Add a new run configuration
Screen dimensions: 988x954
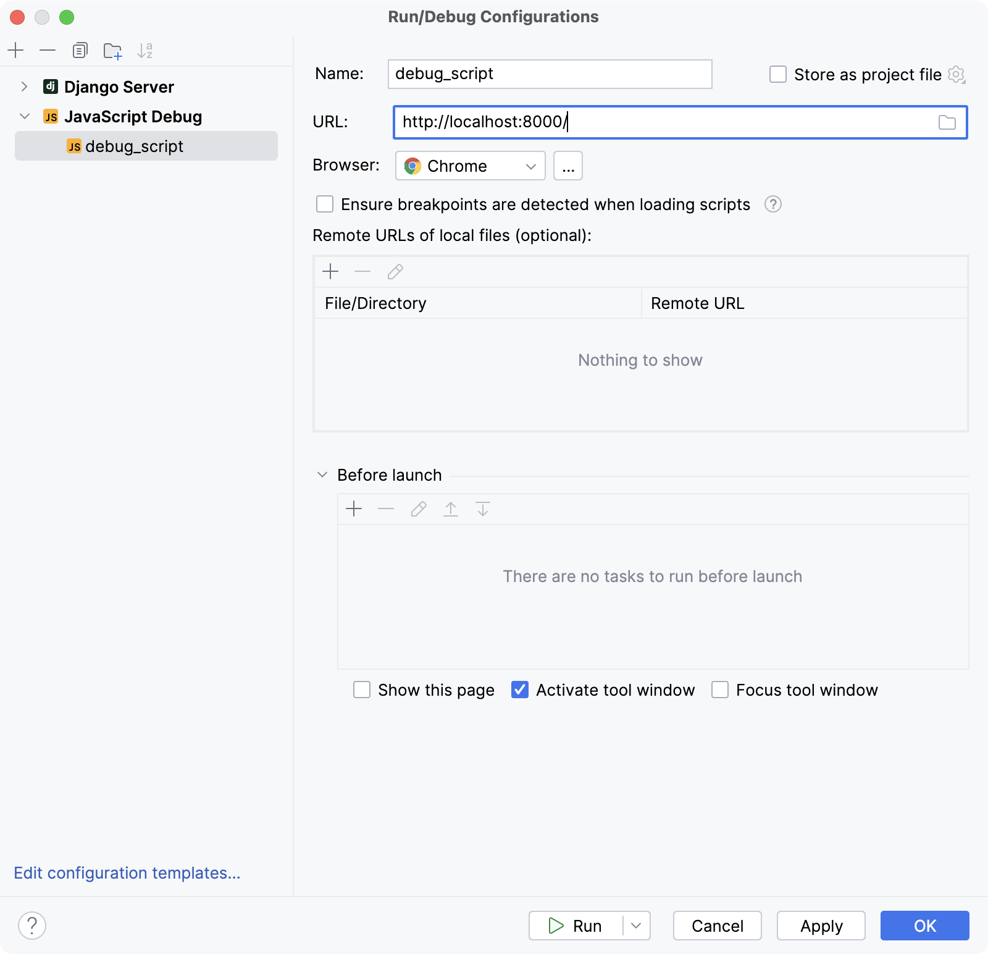click(x=15, y=50)
